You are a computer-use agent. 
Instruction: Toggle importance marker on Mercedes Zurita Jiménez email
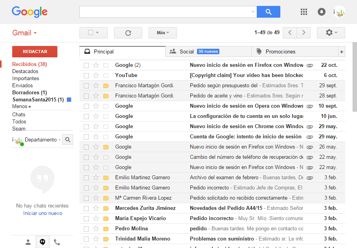[x=106, y=208]
